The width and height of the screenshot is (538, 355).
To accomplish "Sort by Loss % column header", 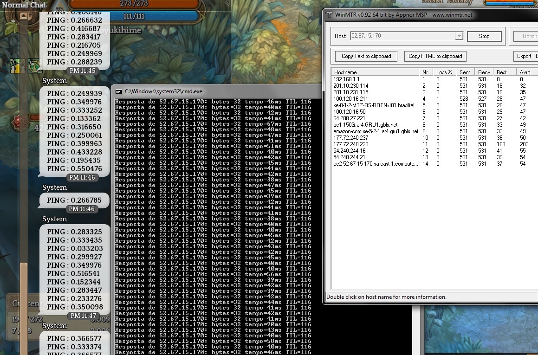I will 444,72.
